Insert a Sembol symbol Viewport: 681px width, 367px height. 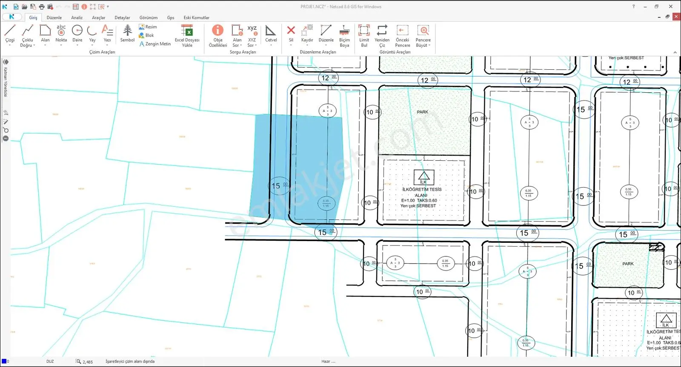coord(127,33)
